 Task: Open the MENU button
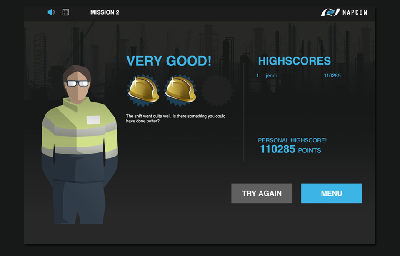tap(331, 193)
